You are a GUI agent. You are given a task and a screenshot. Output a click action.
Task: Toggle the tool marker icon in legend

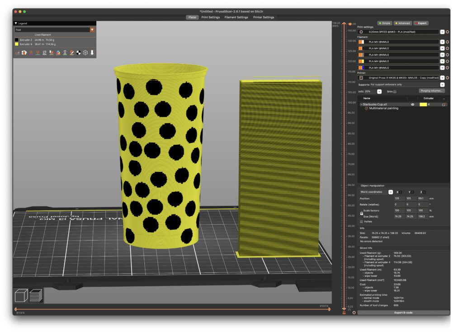click(92, 53)
